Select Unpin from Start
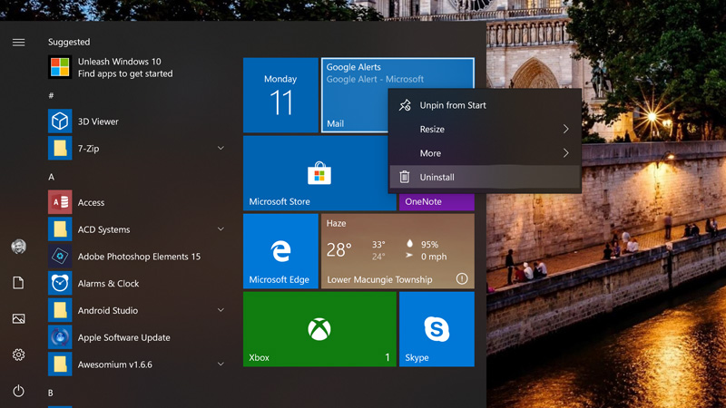The height and width of the screenshot is (408, 726). pos(453,105)
